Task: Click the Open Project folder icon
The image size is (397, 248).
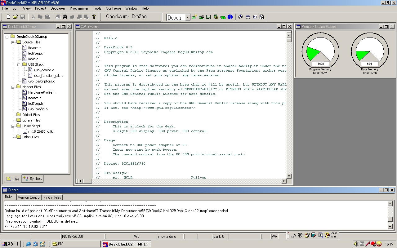Action: tap(201, 17)
